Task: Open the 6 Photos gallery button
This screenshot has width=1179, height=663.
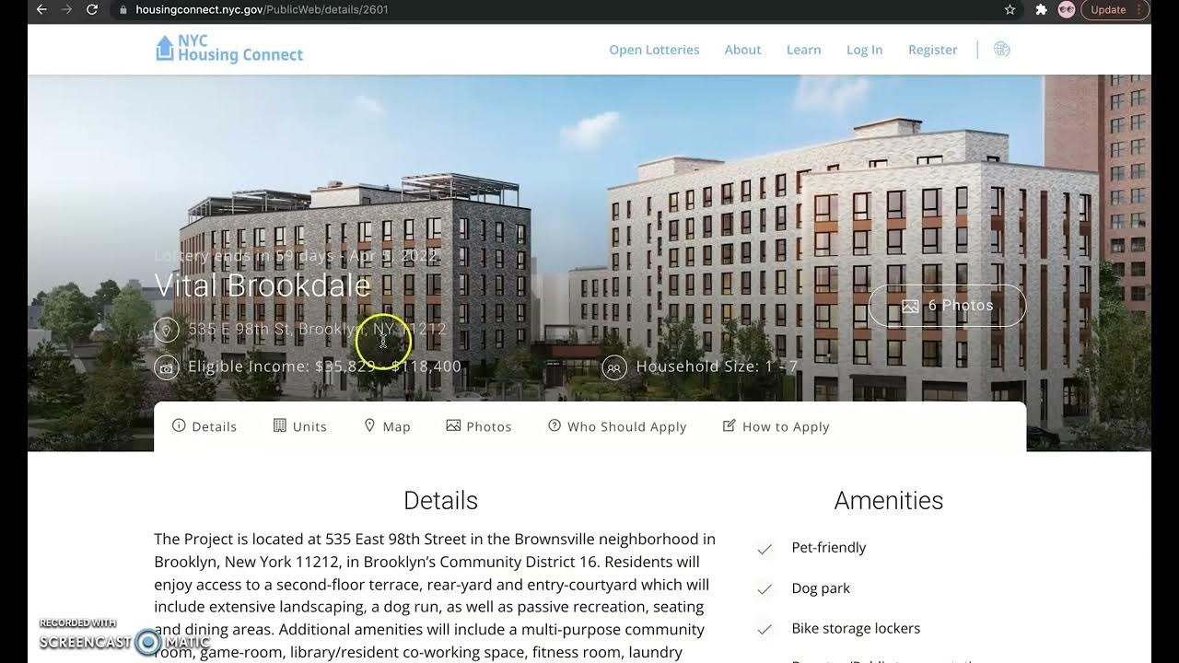Action: pos(947,306)
